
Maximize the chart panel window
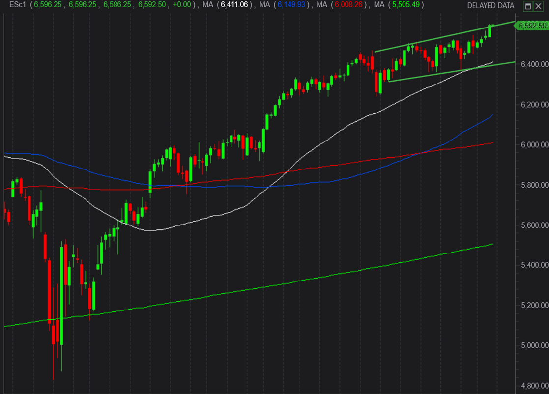[x=528, y=6]
